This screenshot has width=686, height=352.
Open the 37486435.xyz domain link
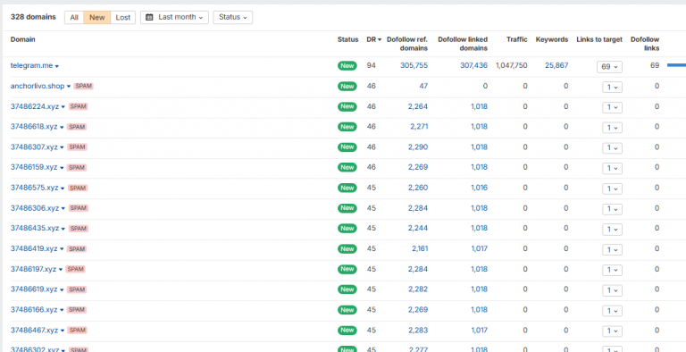point(35,229)
